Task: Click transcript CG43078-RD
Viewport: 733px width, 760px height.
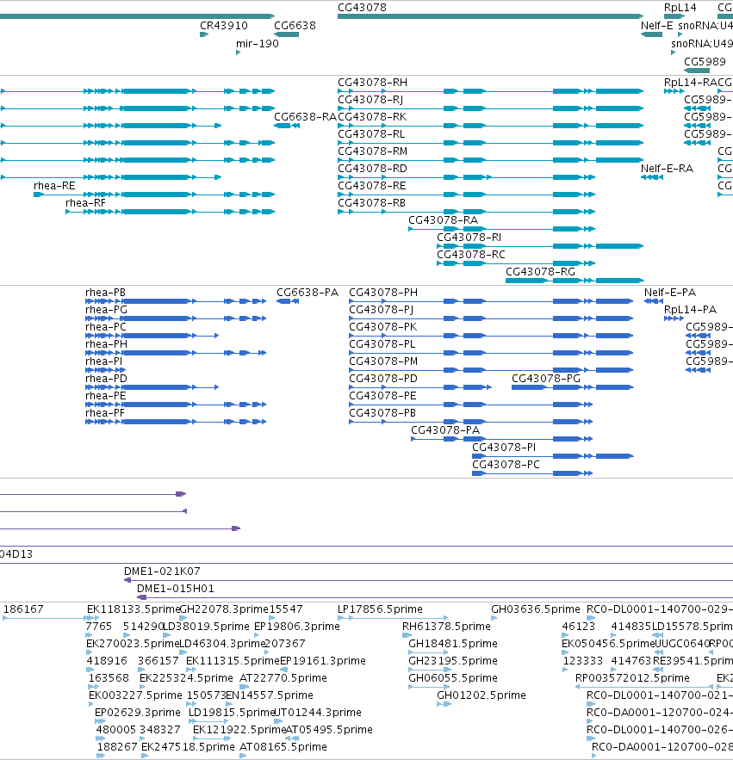Action: [466, 177]
